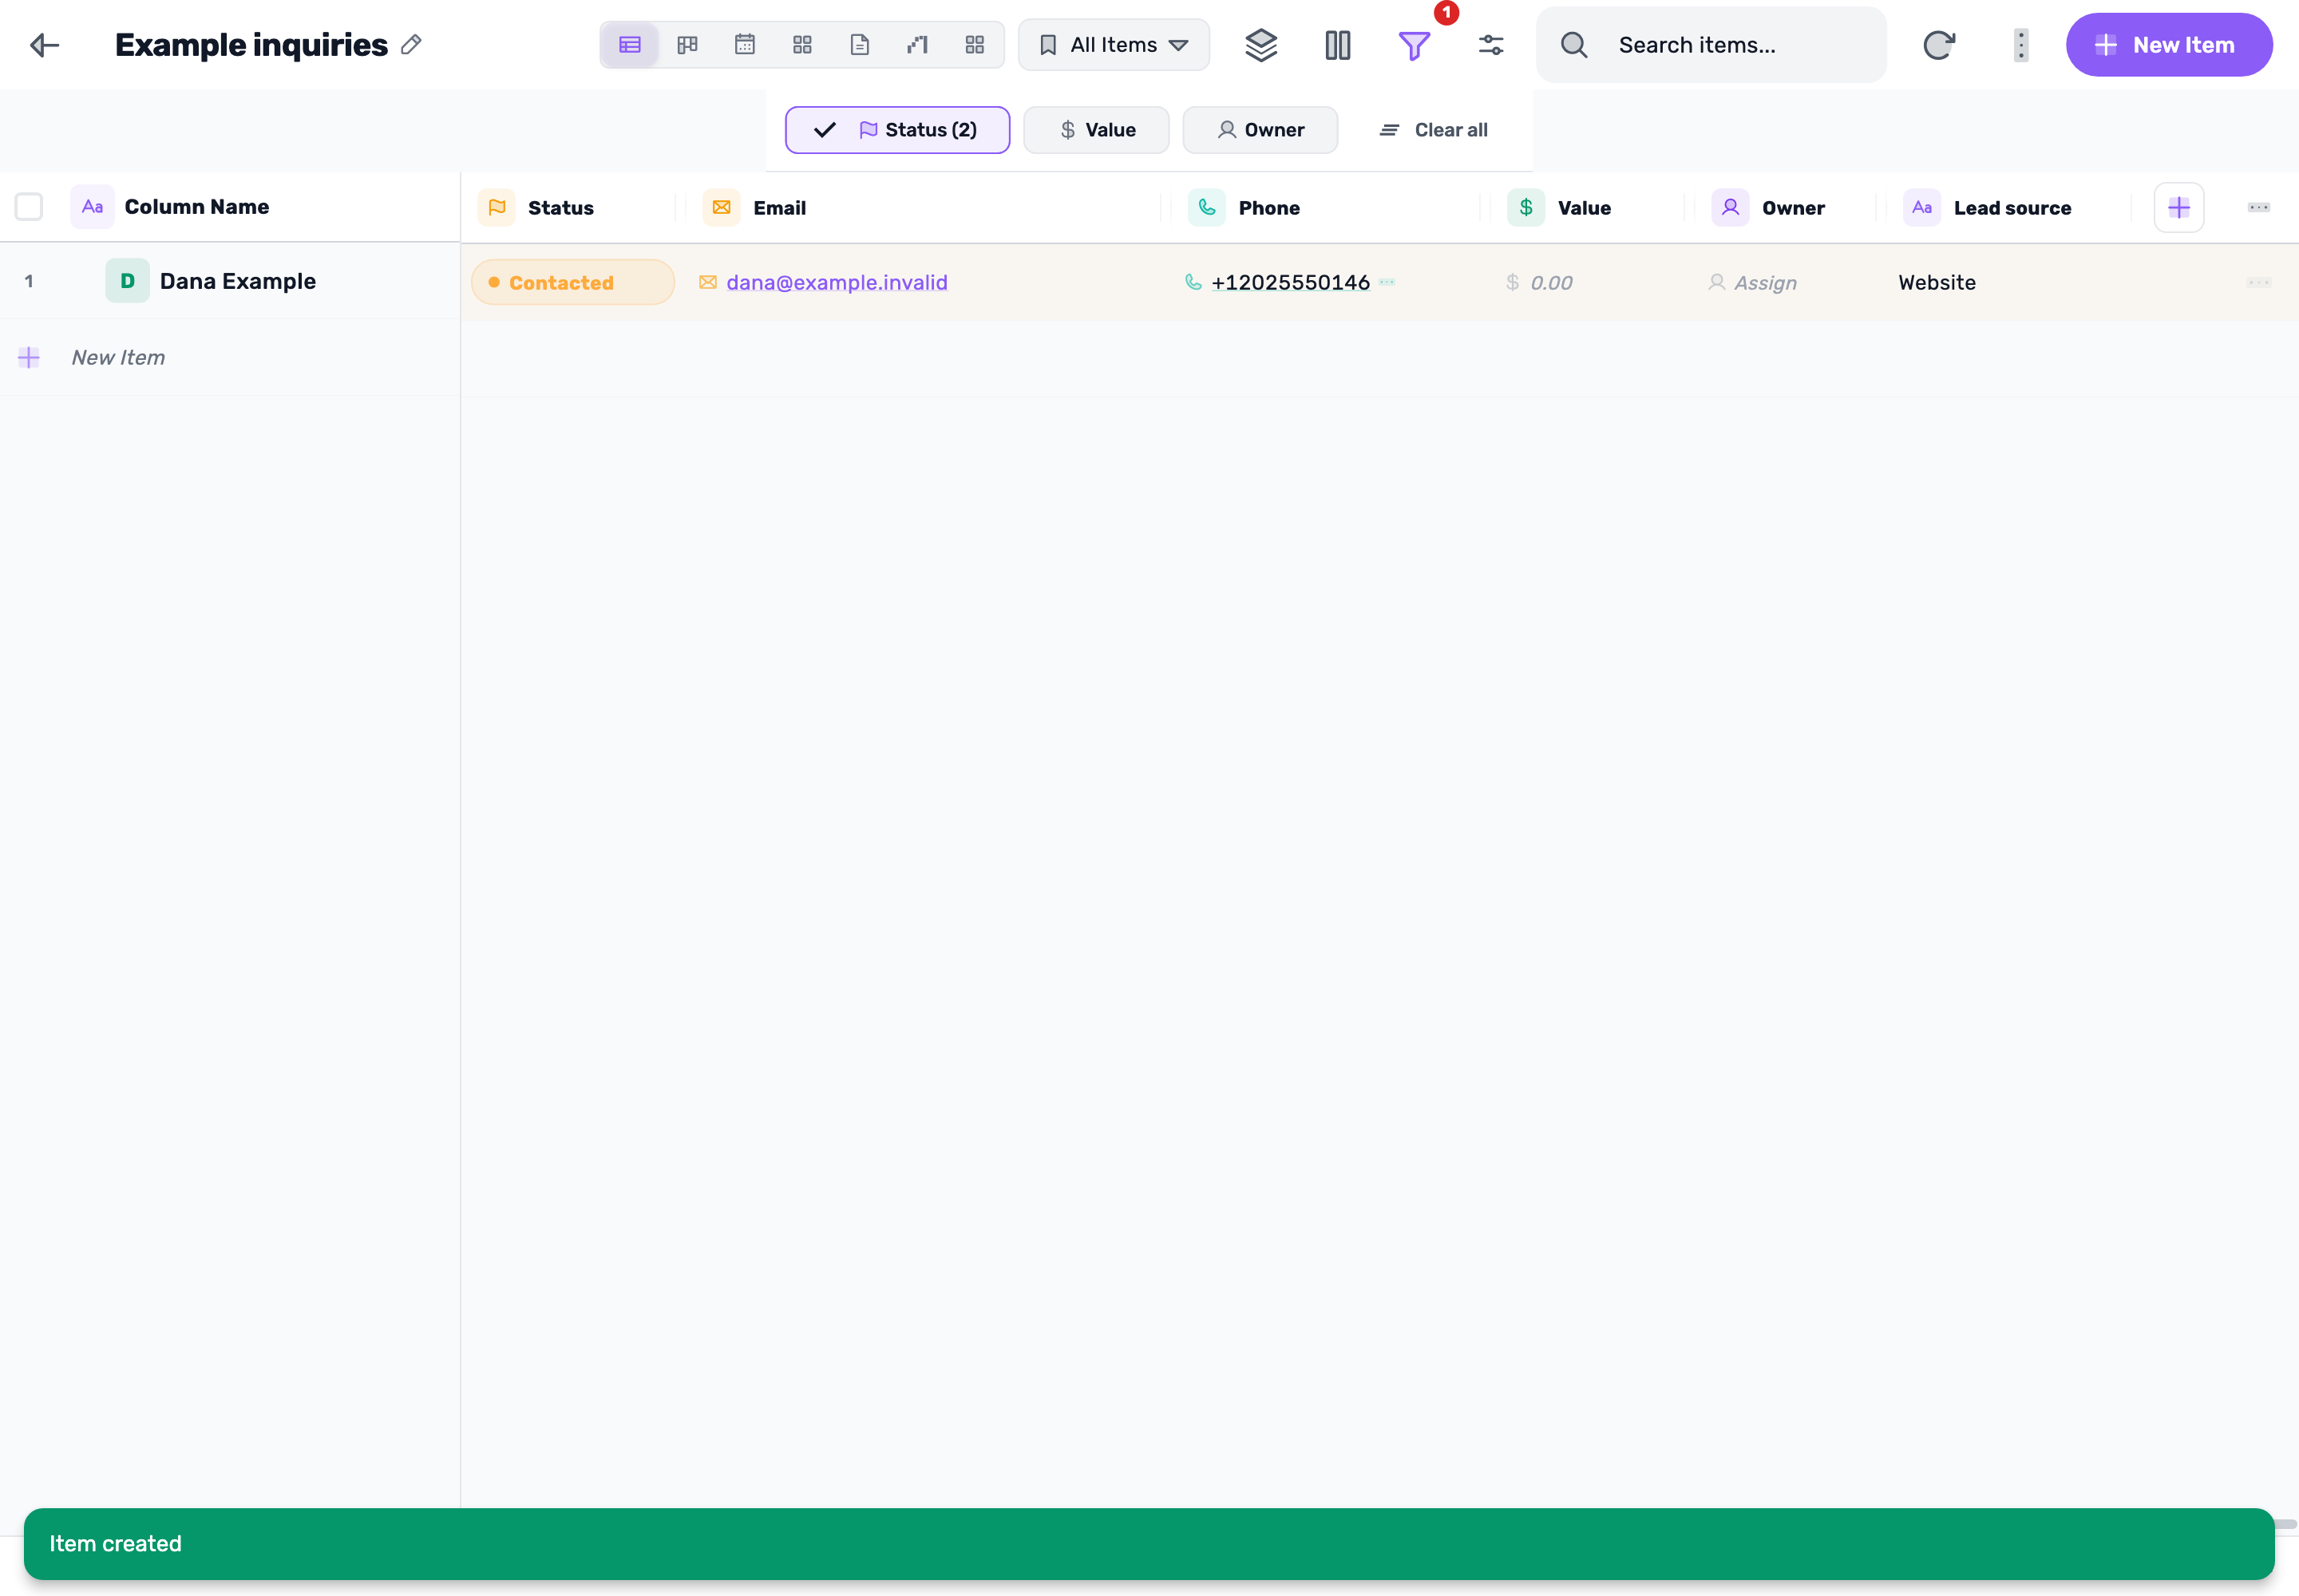Open the columns layout icon

1338,45
